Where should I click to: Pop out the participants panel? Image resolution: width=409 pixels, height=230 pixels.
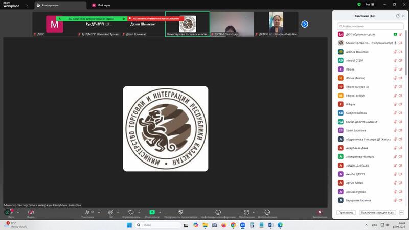pos(398,16)
